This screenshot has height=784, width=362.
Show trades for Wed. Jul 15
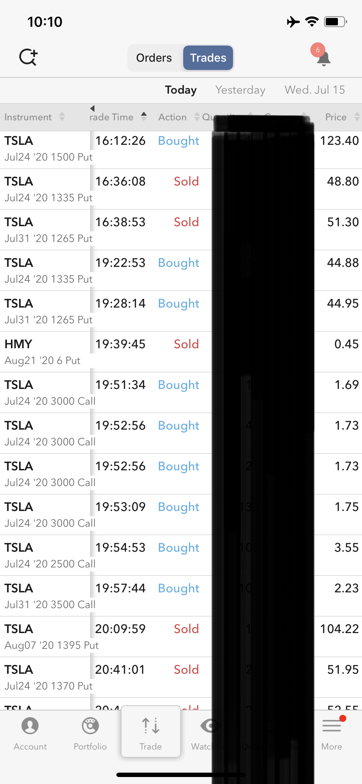pos(314,90)
